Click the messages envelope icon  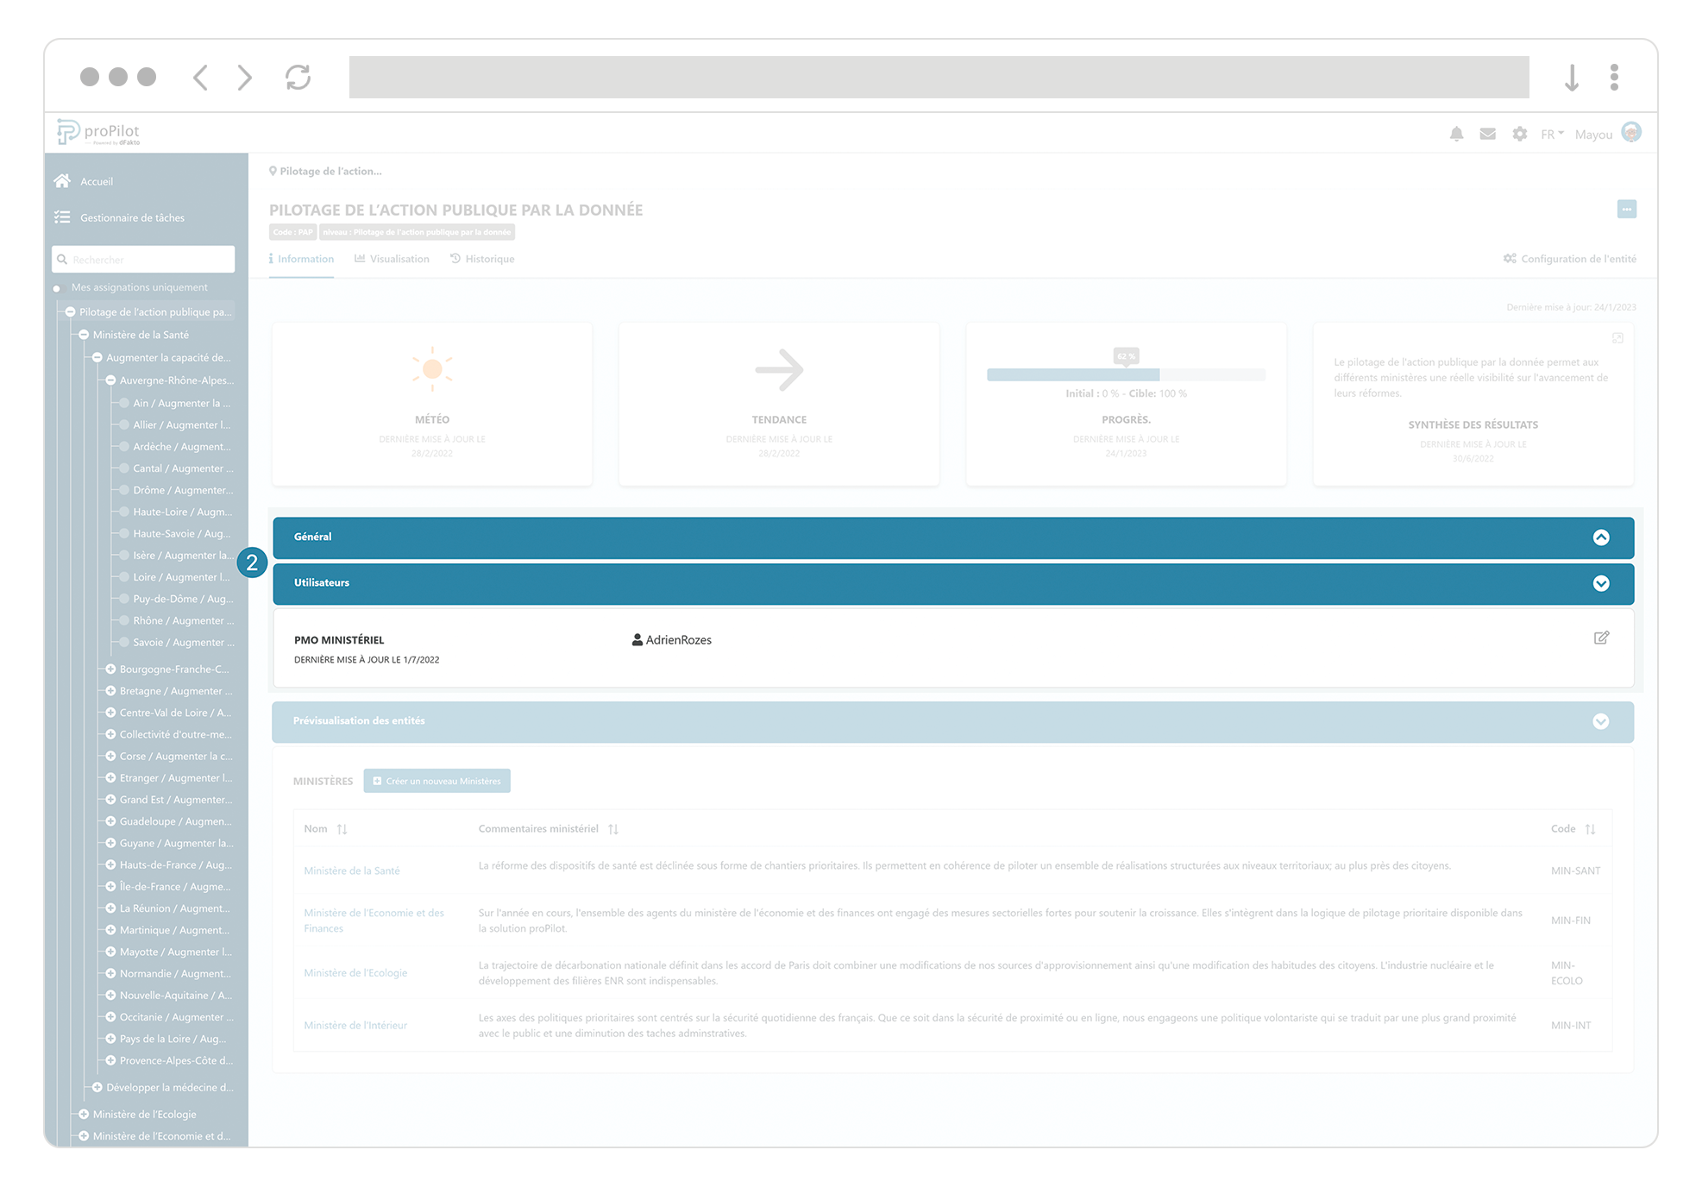tap(1487, 134)
